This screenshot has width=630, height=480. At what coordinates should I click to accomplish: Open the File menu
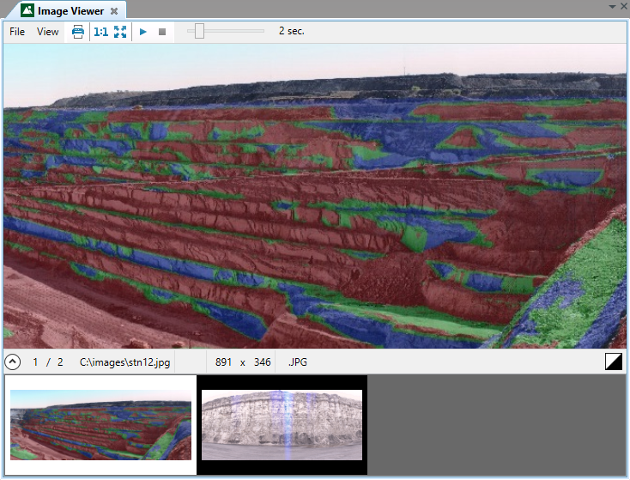coord(17,32)
